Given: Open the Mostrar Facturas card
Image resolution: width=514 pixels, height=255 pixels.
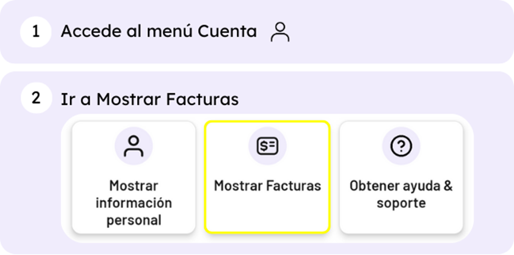Looking at the screenshot, I should [267, 177].
